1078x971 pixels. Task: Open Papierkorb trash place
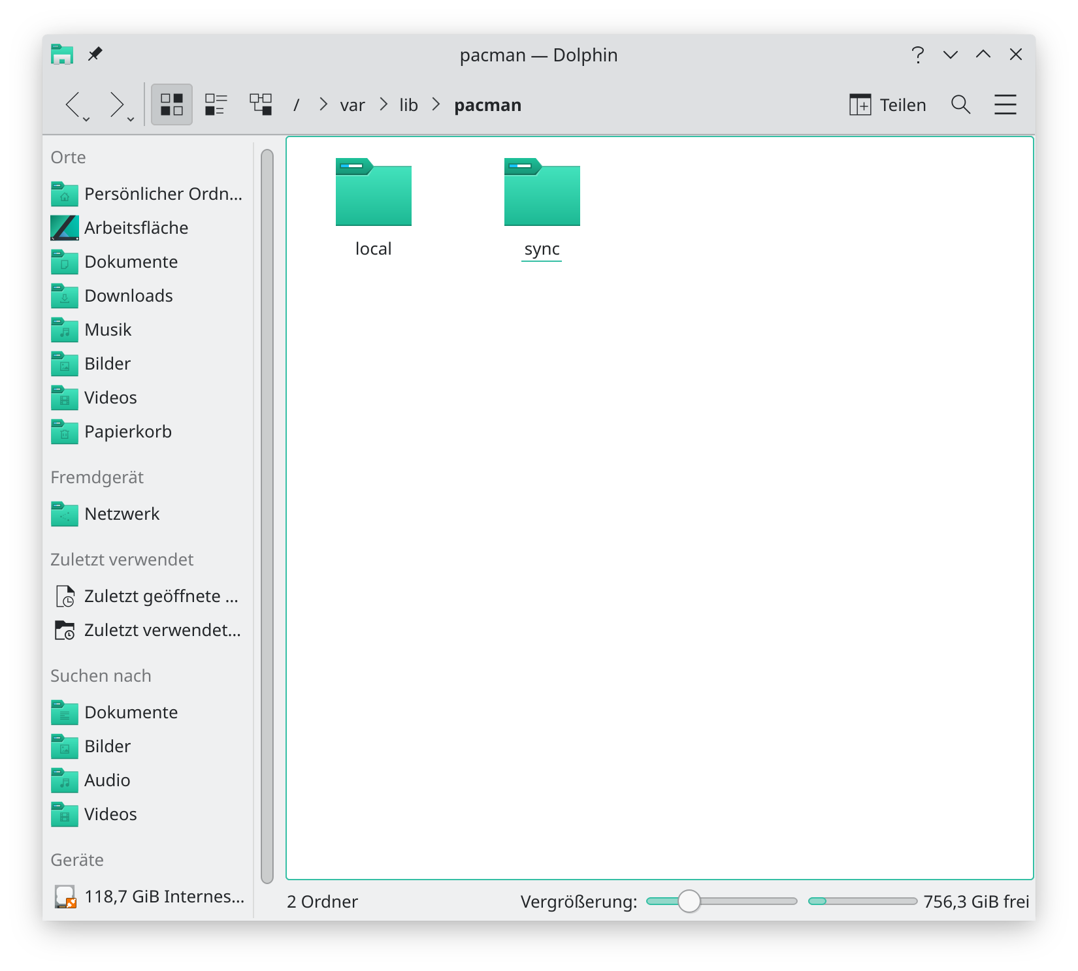(x=148, y=432)
